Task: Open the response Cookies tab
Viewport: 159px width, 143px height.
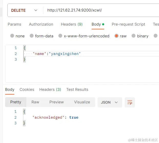Action: point(27,90)
